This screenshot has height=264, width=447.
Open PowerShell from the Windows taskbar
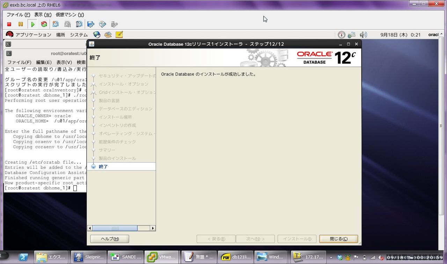pos(23,257)
